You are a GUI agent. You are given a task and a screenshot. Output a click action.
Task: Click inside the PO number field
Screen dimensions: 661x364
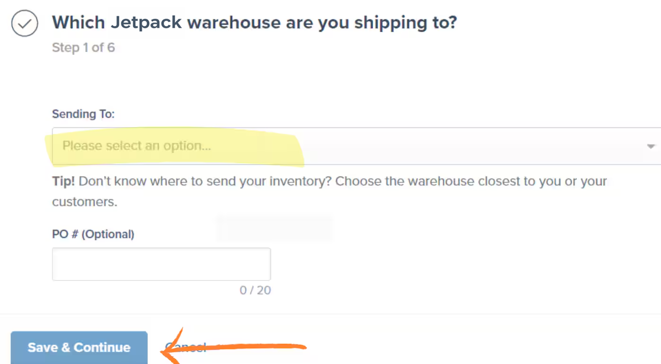pos(161,263)
